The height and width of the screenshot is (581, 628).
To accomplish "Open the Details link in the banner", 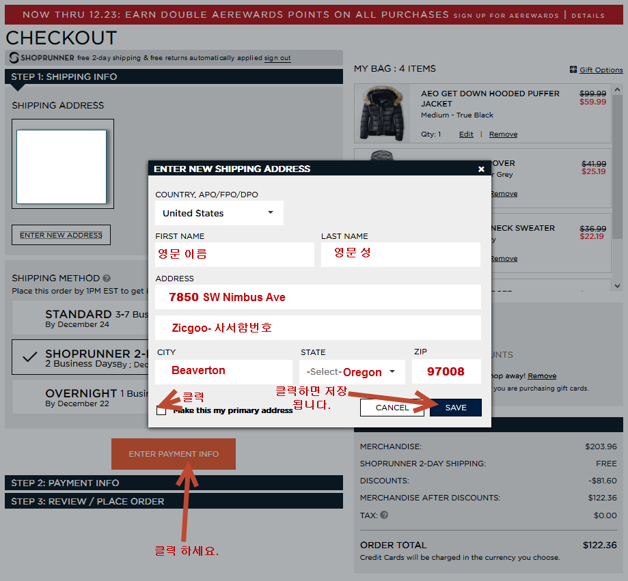I will coord(588,16).
